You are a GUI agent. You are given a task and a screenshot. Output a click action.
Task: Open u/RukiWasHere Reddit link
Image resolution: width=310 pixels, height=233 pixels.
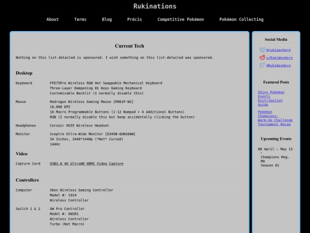click(x=280, y=58)
